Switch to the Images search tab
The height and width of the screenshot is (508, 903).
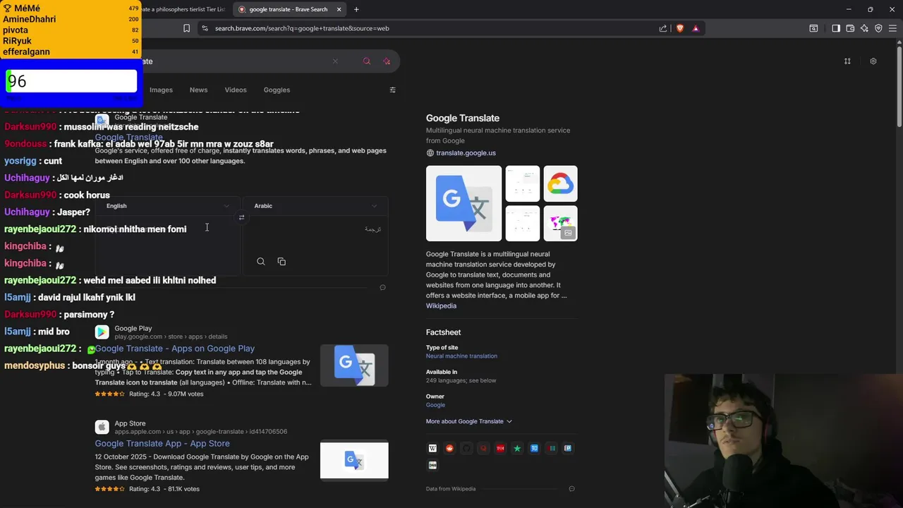161,90
